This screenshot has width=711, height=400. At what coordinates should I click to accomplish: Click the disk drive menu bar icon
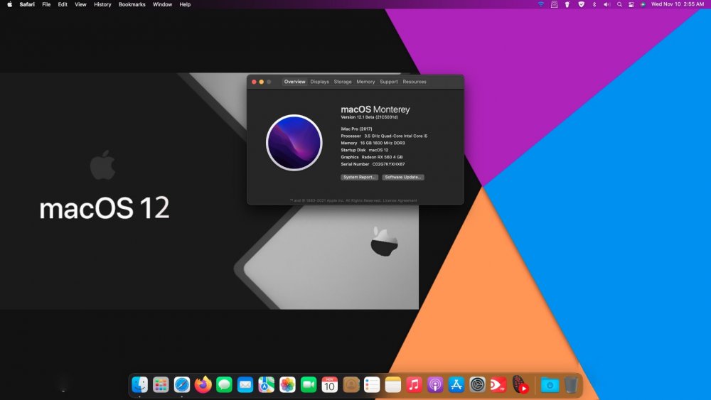pyautogui.click(x=554, y=4)
